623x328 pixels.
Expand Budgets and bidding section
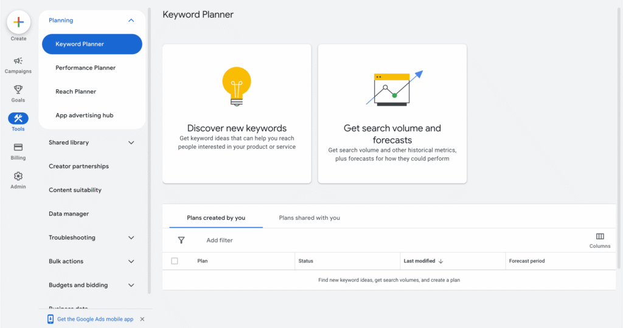pyautogui.click(x=131, y=285)
